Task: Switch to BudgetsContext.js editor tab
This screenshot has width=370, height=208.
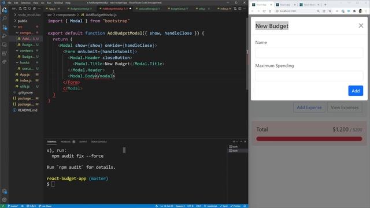Action: pos(80,9)
